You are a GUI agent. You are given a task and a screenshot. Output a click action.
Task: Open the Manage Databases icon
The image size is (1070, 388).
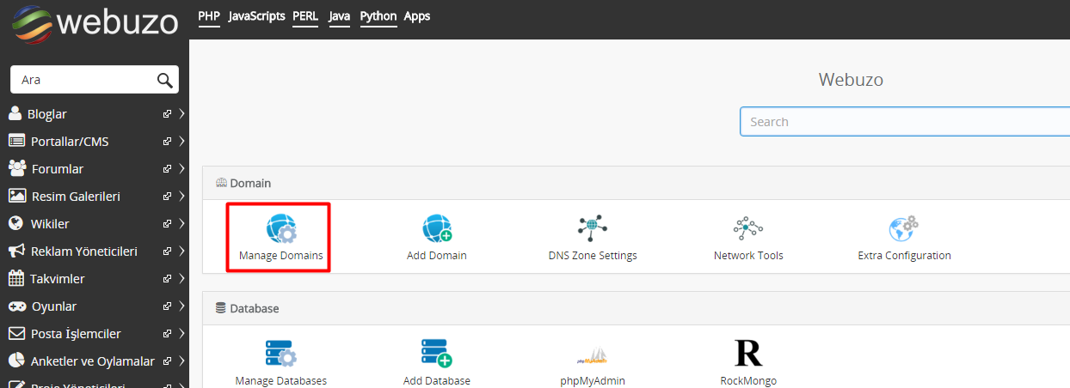tap(280, 354)
